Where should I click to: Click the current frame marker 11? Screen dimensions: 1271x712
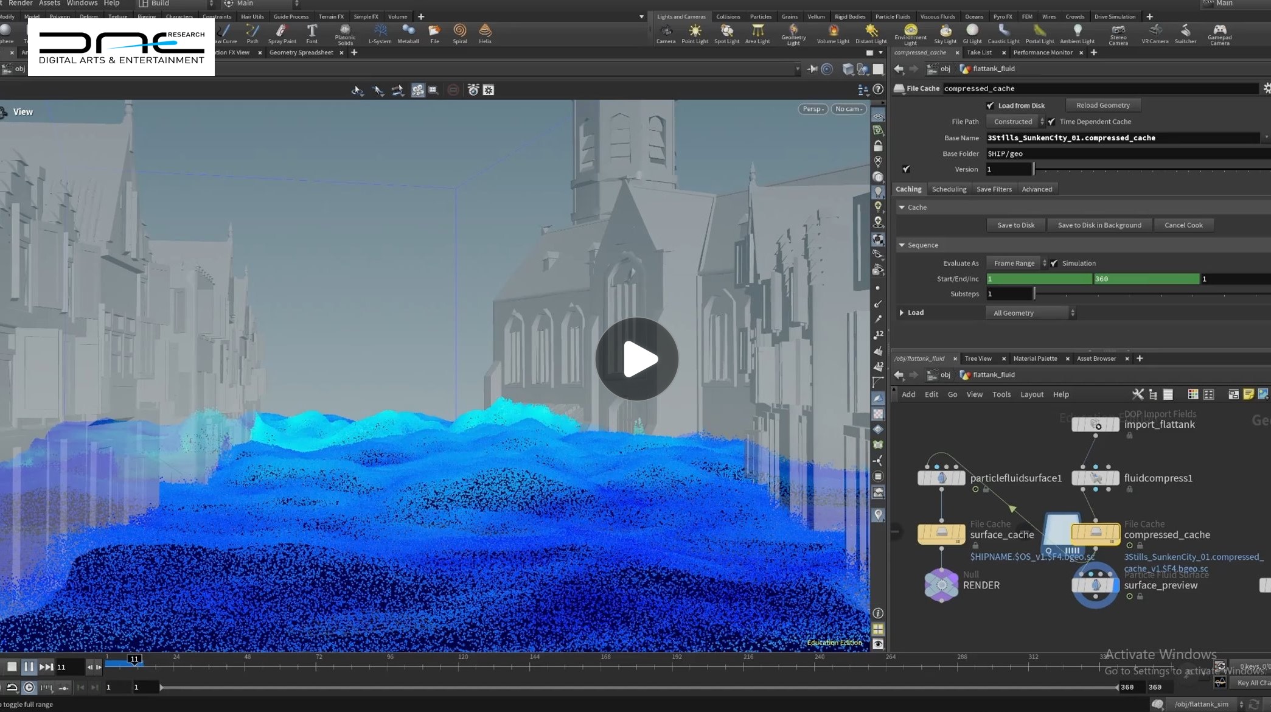134,659
